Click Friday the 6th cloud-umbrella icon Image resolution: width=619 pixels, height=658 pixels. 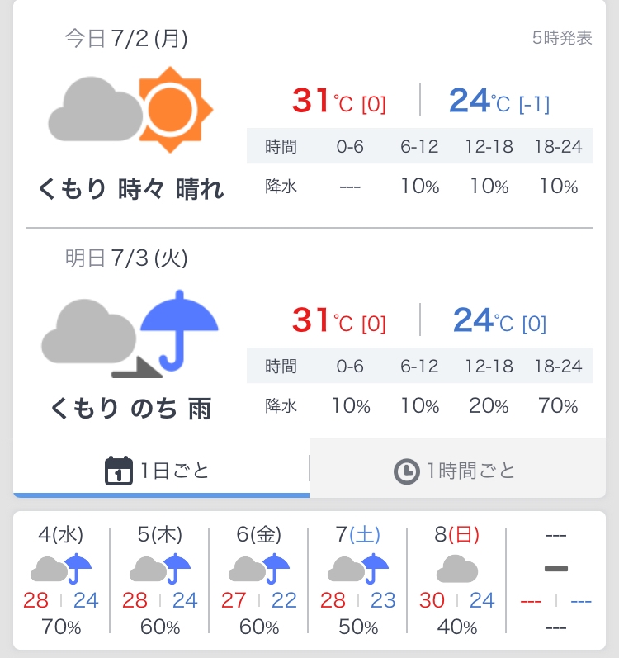point(259,569)
